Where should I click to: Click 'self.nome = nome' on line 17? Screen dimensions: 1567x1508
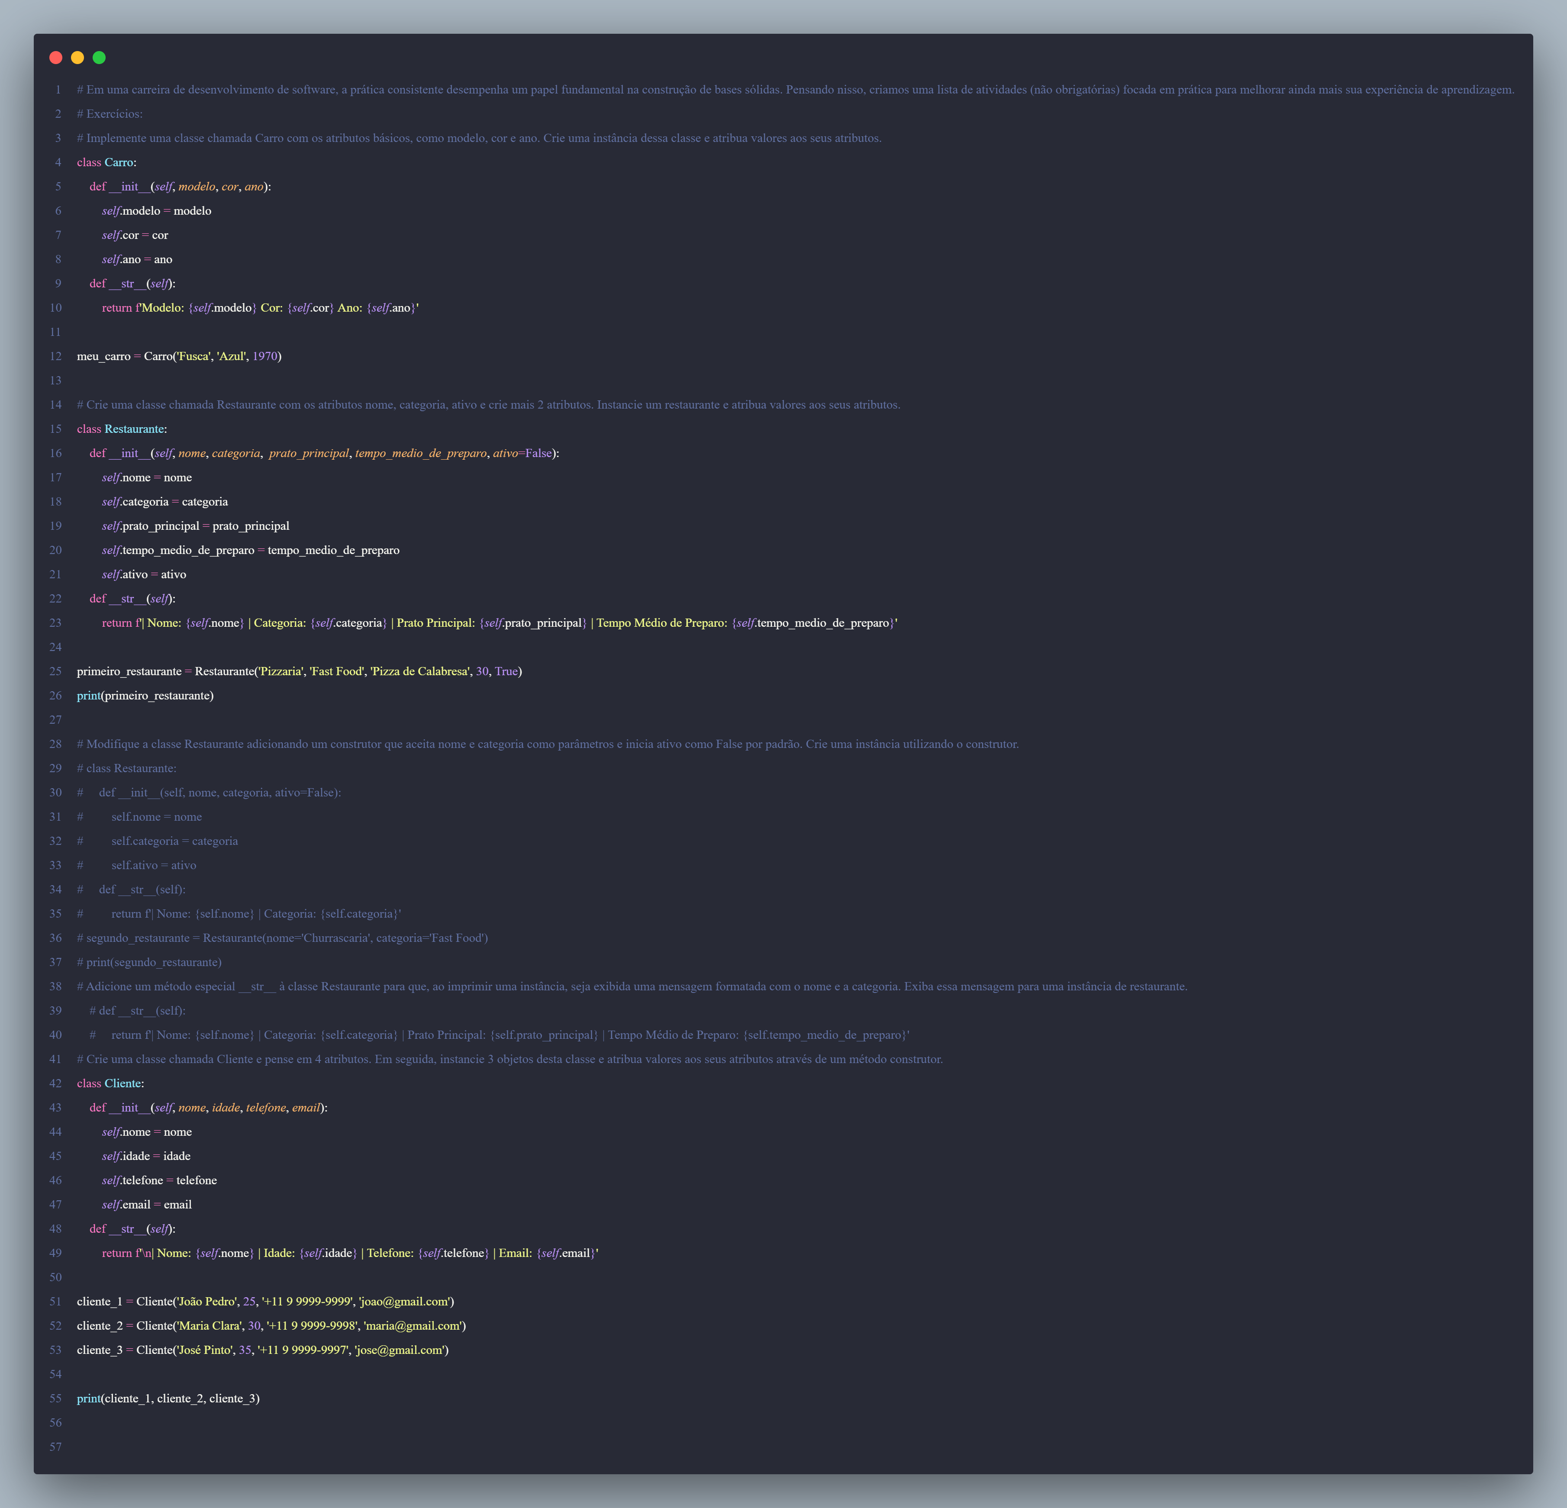[x=147, y=477]
